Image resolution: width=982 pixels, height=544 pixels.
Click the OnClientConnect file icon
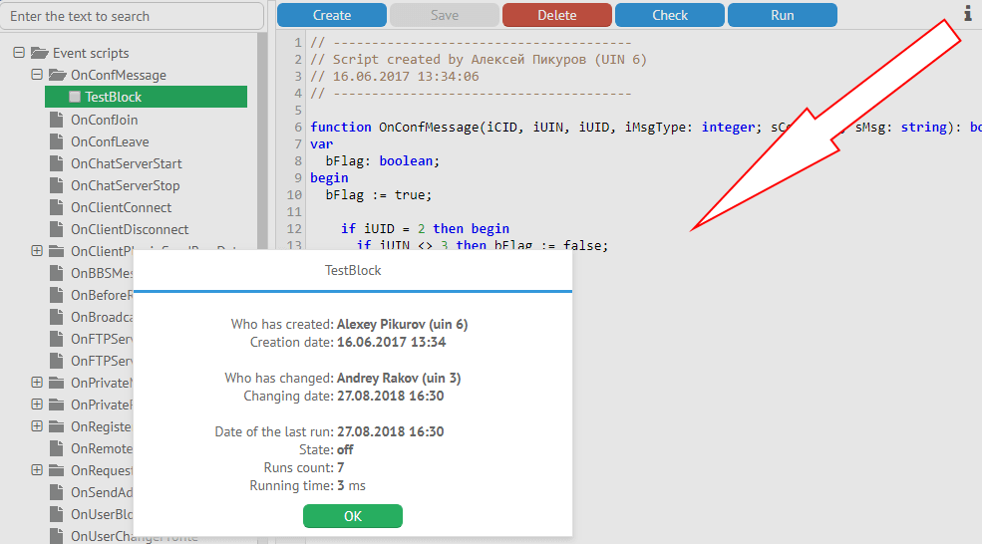coord(57,207)
